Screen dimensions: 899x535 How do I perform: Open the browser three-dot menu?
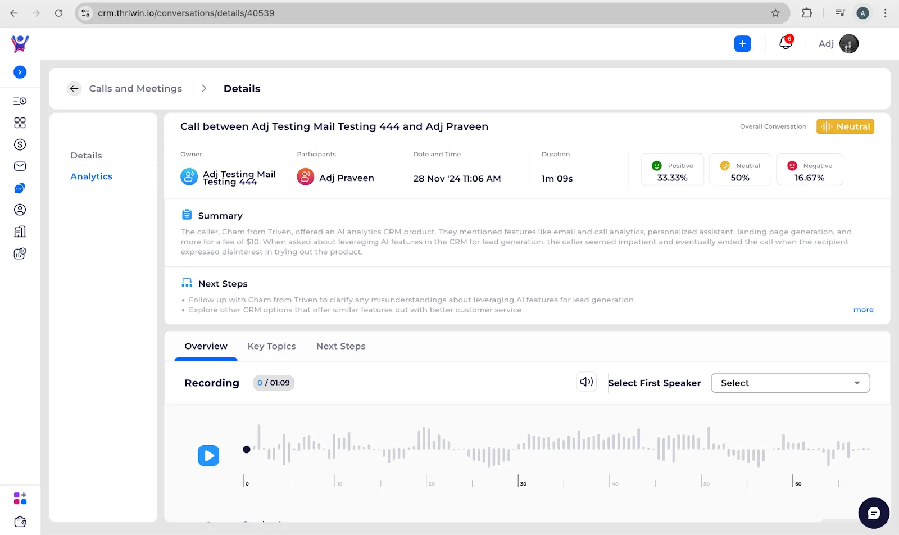(885, 13)
